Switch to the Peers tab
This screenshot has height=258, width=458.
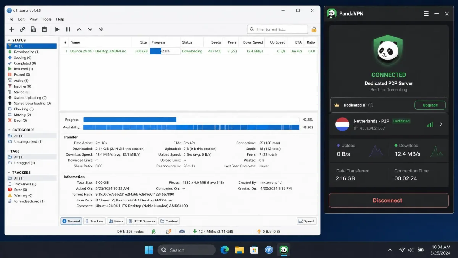(116, 221)
